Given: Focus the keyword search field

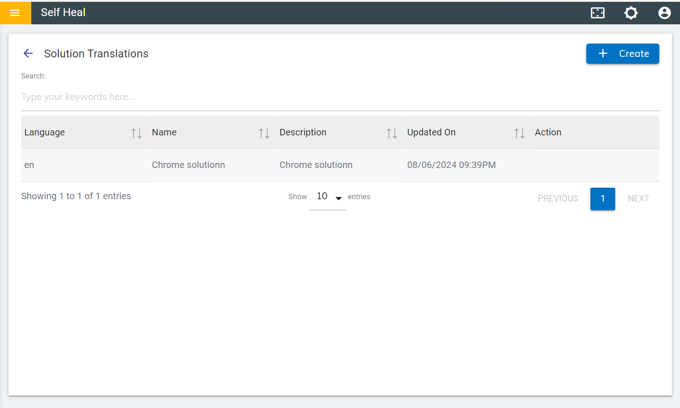Looking at the screenshot, I should click(x=340, y=97).
